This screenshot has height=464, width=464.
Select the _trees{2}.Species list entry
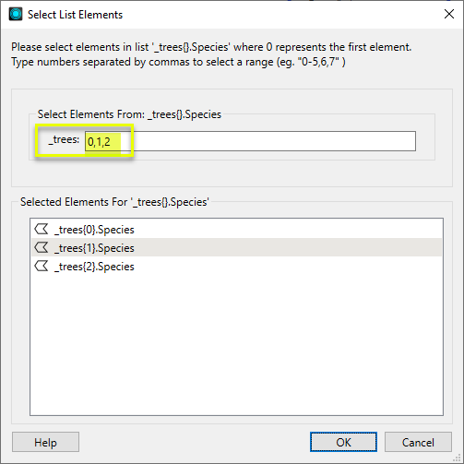click(236, 266)
